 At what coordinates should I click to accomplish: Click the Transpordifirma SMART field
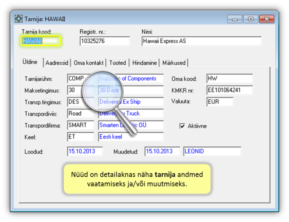pyautogui.click(x=80, y=125)
